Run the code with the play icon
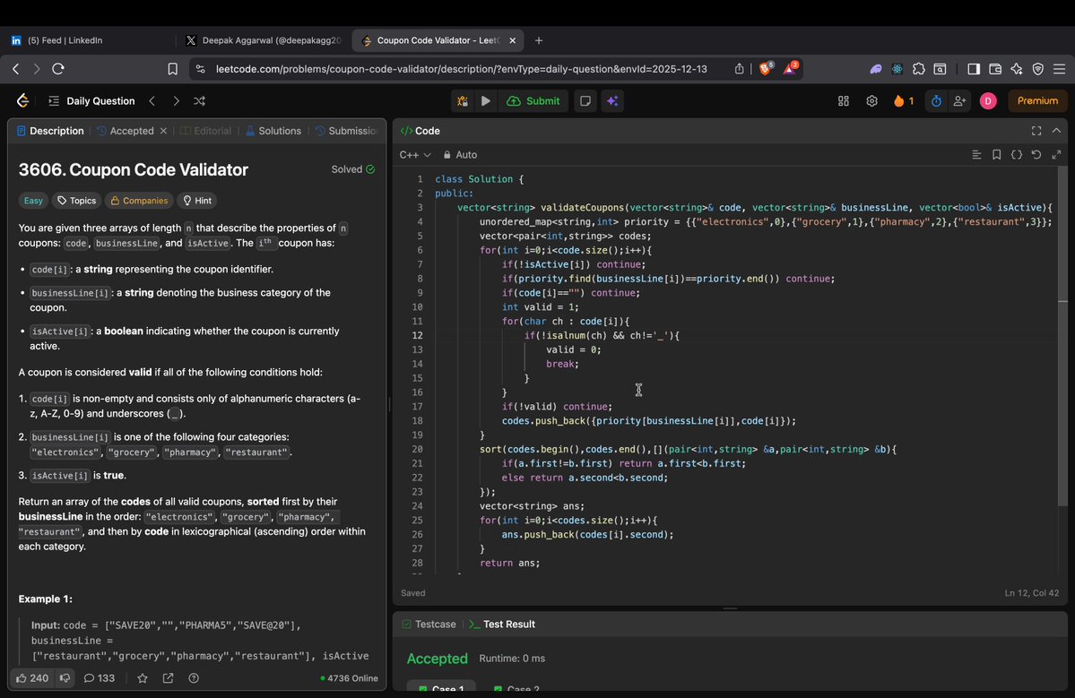This screenshot has width=1075, height=698. pos(485,101)
